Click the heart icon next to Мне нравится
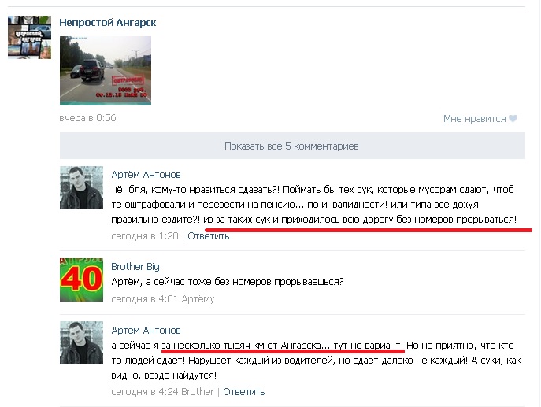 pyautogui.click(x=513, y=119)
